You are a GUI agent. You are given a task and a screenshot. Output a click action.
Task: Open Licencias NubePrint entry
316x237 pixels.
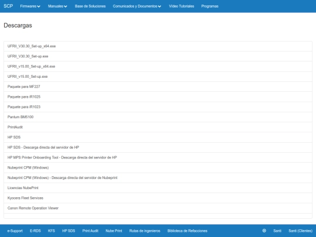click(158, 188)
